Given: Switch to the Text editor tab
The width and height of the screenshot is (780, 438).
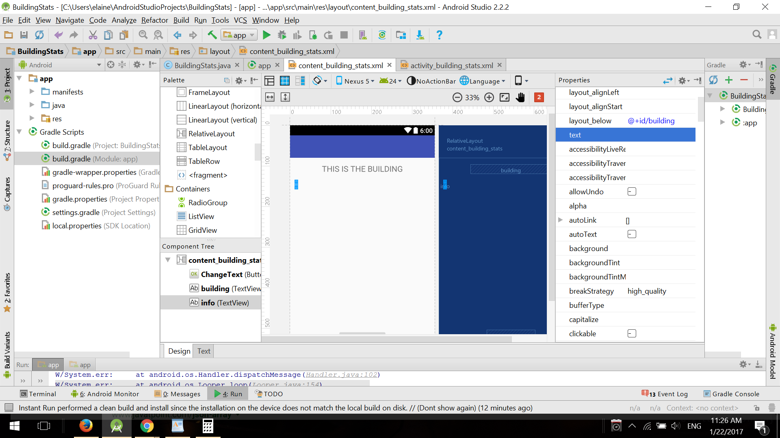Looking at the screenshot, I should 204,351.
